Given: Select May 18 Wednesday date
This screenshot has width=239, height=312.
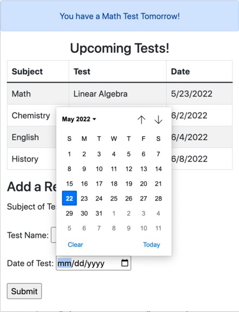Looking at the screenshot, I should pyautogui.click(x=114, y=183).
